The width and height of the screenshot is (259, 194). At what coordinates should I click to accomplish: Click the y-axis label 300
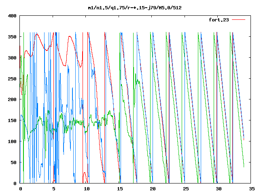(x=12, y=58)
